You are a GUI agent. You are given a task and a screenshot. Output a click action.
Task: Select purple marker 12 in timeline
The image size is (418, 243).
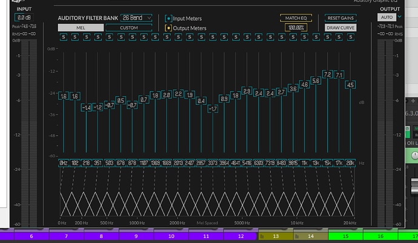point(241,236)
